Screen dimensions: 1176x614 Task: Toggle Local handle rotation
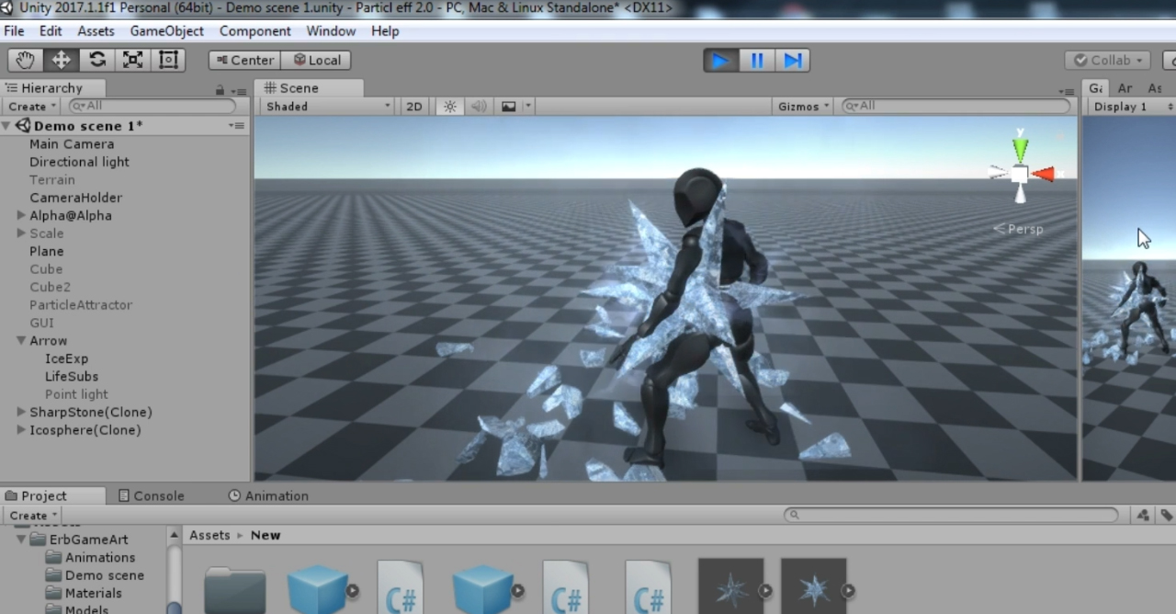[x=316, y=60]
